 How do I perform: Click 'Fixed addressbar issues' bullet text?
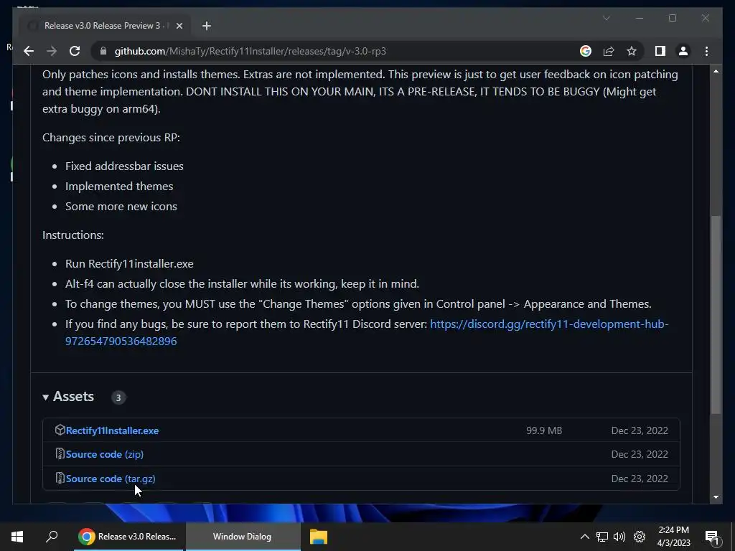124,166
